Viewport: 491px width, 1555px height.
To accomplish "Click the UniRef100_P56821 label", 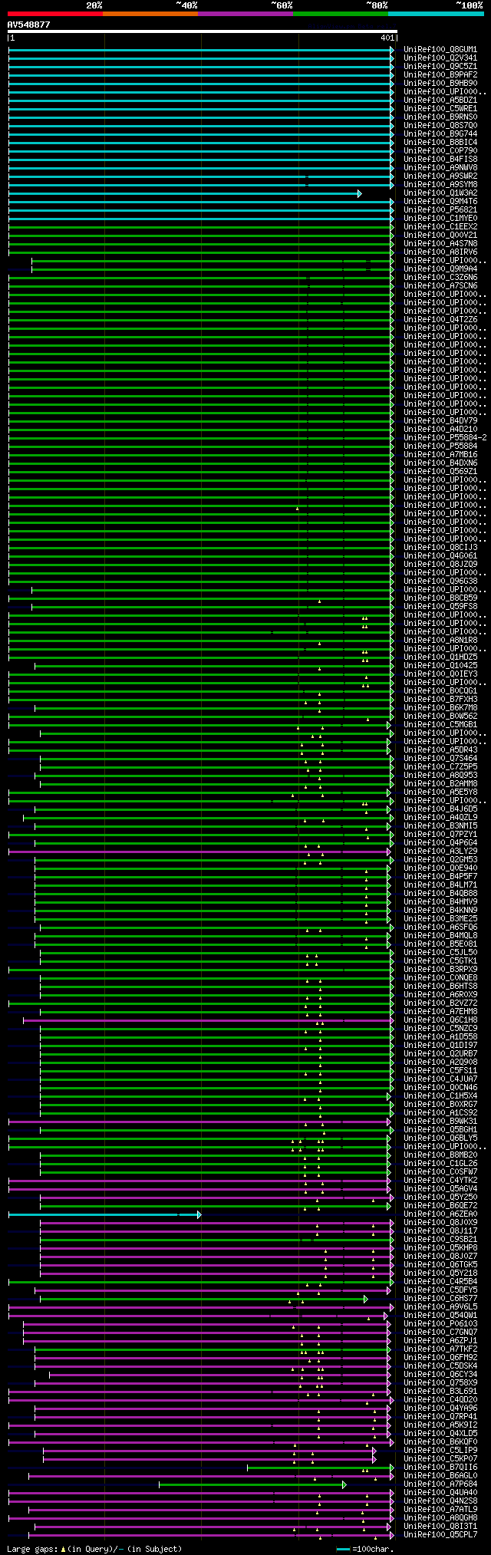I will coord(440,210).
